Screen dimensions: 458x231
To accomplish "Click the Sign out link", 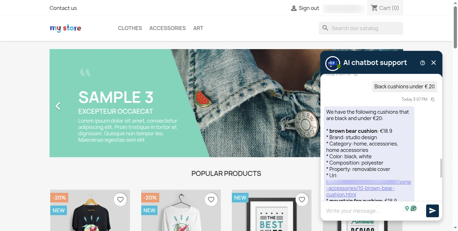I will [305, 8].
